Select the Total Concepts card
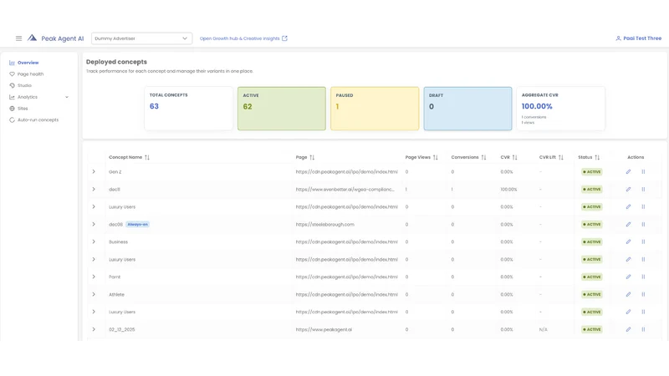The width and height of the screenshot is (669, 376). point(189,109)
